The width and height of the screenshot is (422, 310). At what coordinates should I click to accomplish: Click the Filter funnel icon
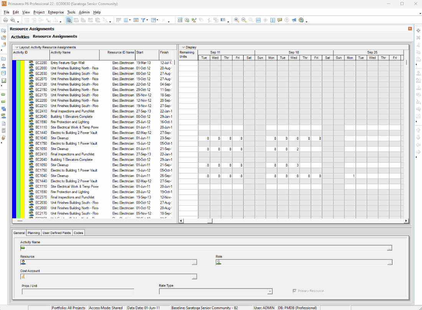click(143, 20)
